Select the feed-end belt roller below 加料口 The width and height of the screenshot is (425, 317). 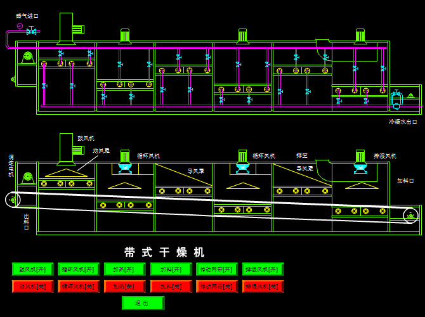411,216
